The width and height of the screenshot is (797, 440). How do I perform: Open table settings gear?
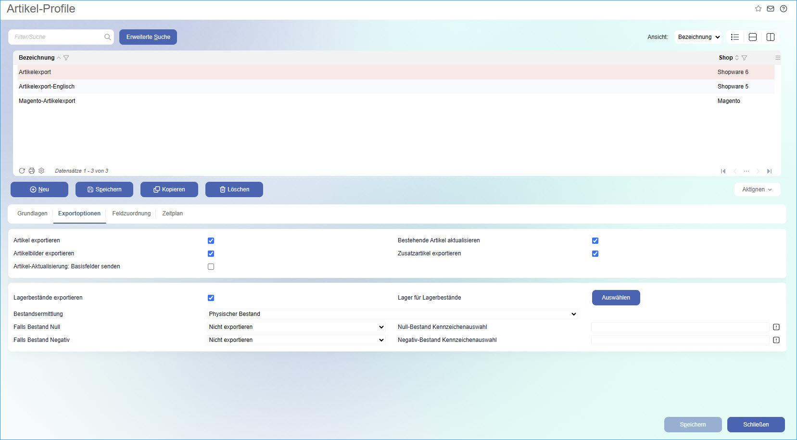pos(41,171)
